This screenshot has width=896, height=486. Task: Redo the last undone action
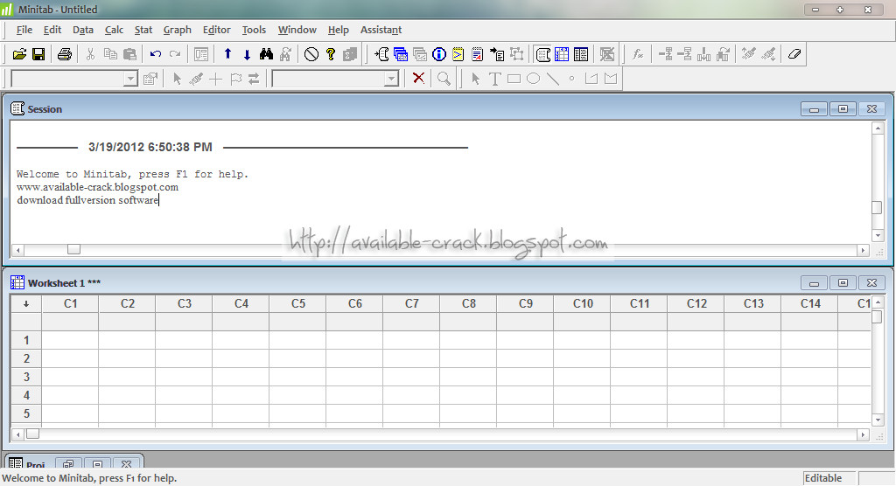point(175,54)
